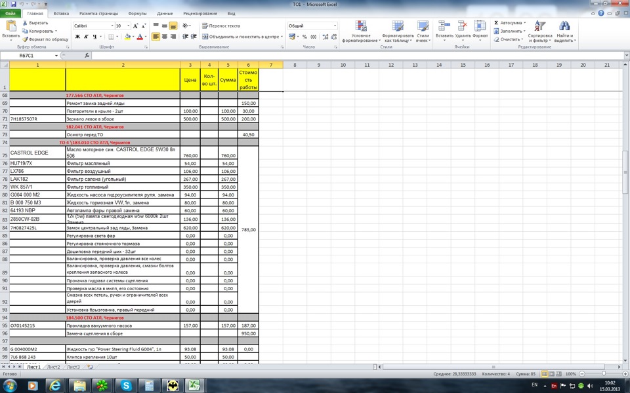
Task: Activate Формат по образцу brush
Action: pos(25,39)
